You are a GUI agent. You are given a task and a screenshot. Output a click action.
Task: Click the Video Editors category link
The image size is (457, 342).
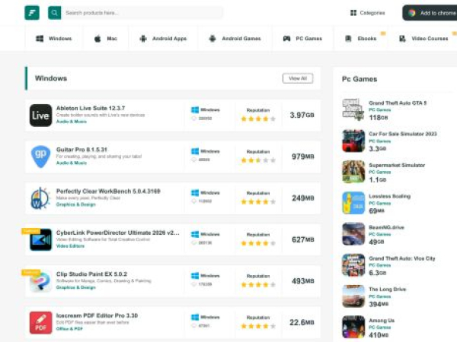coord(70,246)
